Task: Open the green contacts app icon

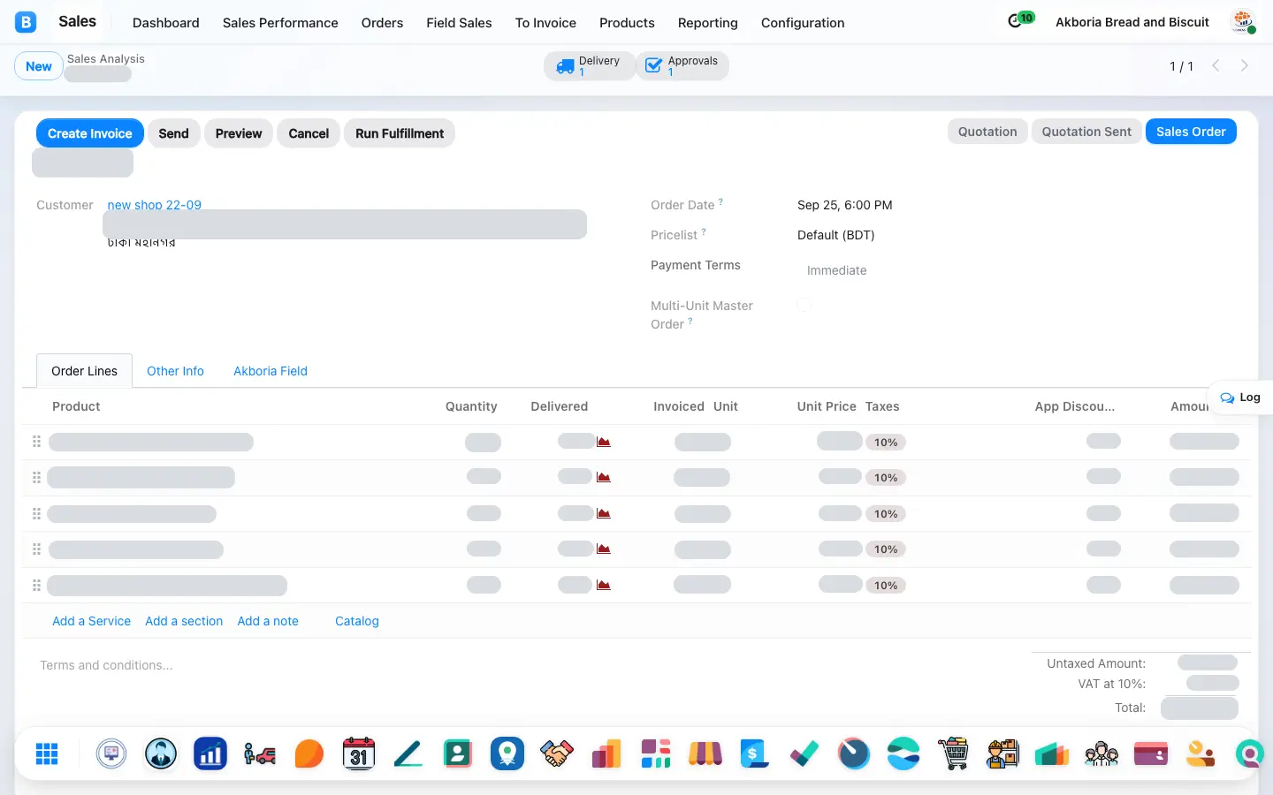Action: [x=458, y=753]
